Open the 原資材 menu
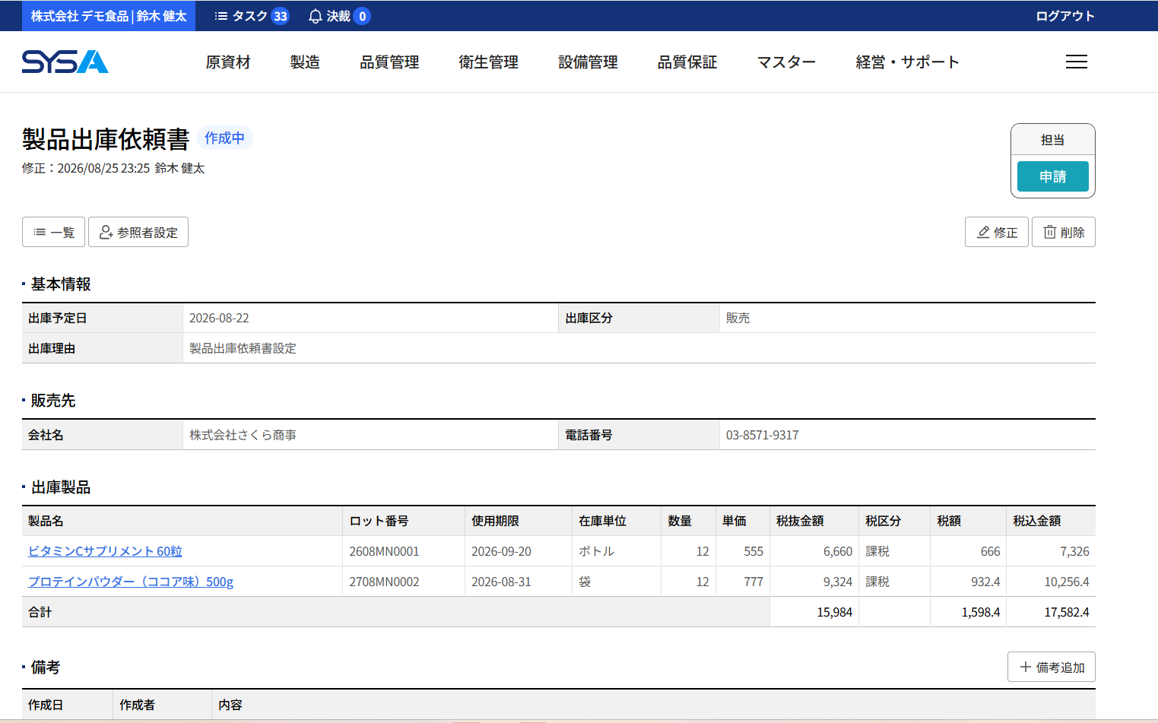The height and width of the screenshot is (723, 1158). [228, 62]
